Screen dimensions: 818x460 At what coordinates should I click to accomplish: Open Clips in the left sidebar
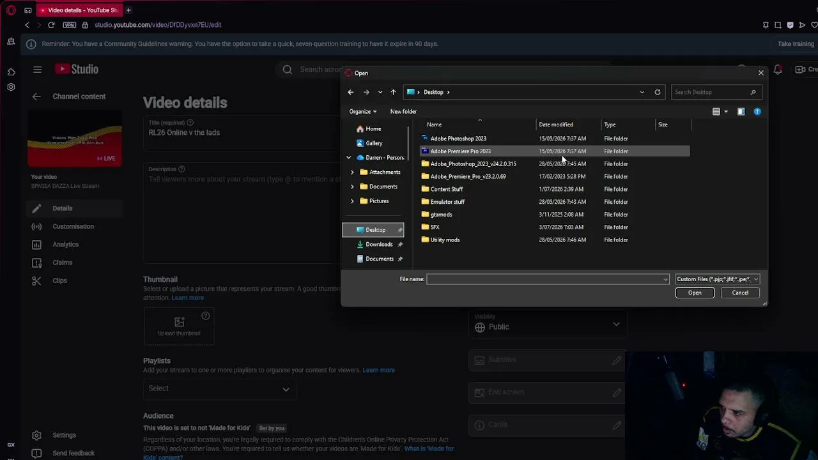click(x=74, y=280)
